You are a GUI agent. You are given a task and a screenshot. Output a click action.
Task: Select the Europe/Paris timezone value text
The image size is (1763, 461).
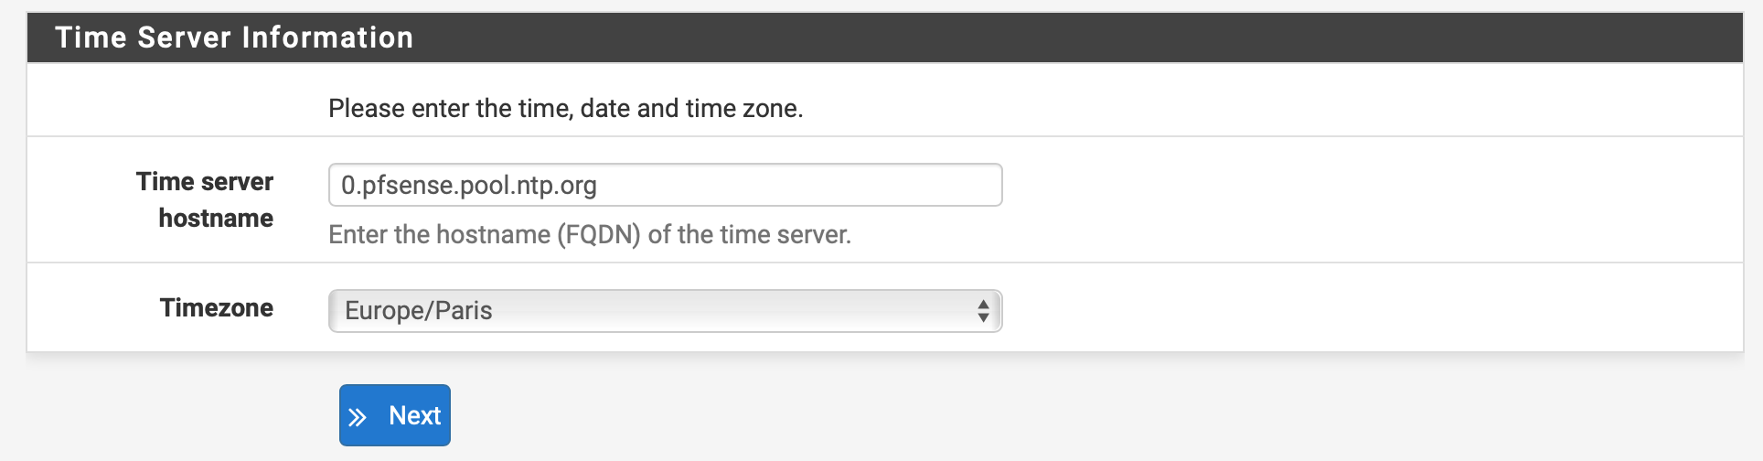click(x=418, y=311)
